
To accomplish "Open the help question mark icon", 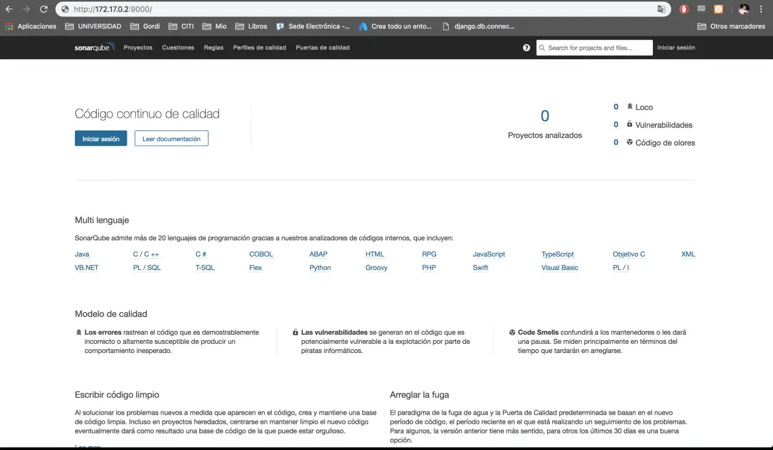I will tap(527, 48).
